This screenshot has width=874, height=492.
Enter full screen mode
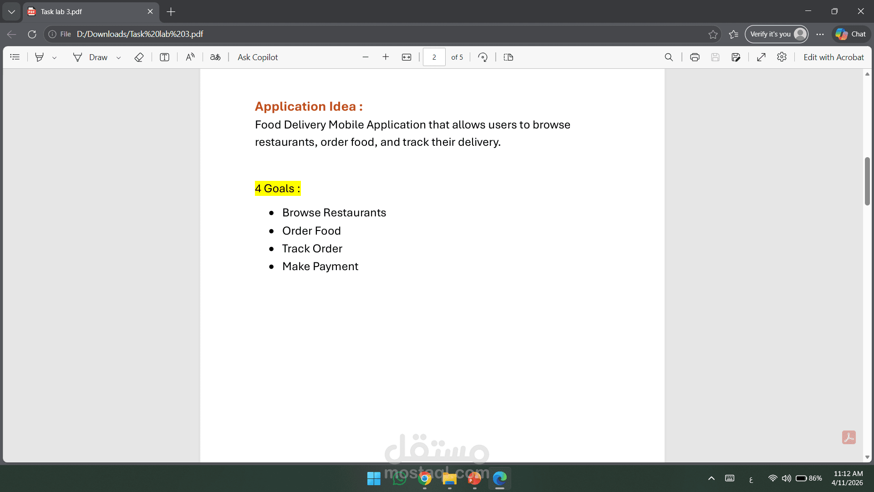(761, 57)
